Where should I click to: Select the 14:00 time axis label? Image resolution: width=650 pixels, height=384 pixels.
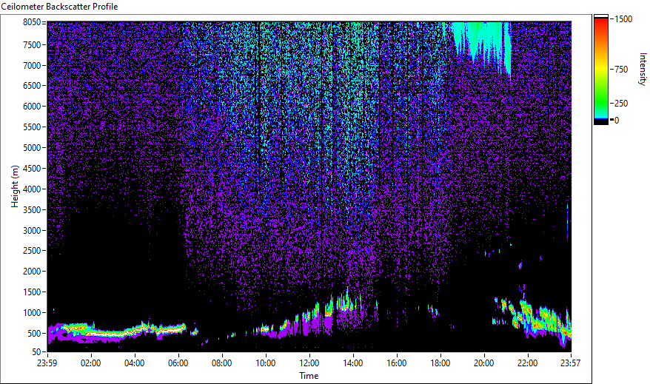pyautogui.click(x=353, y=363)
